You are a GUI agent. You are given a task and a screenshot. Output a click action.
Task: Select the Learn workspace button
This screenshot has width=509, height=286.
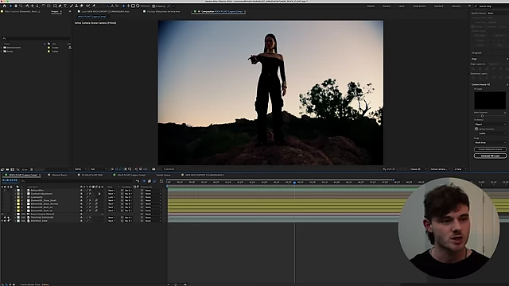tap(401, 6)
